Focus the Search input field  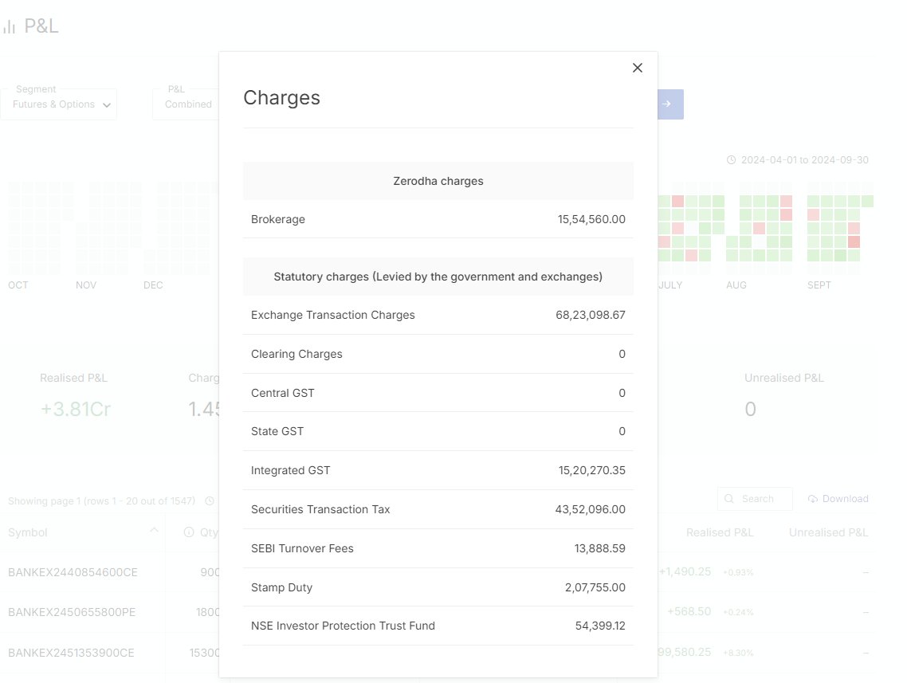pyautogui.click(x=755, y=499)
